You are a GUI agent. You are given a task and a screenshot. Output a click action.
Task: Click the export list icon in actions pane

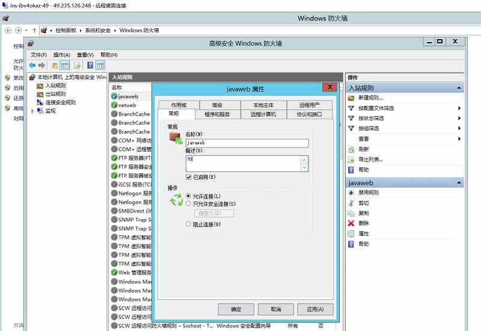[351, 159]
